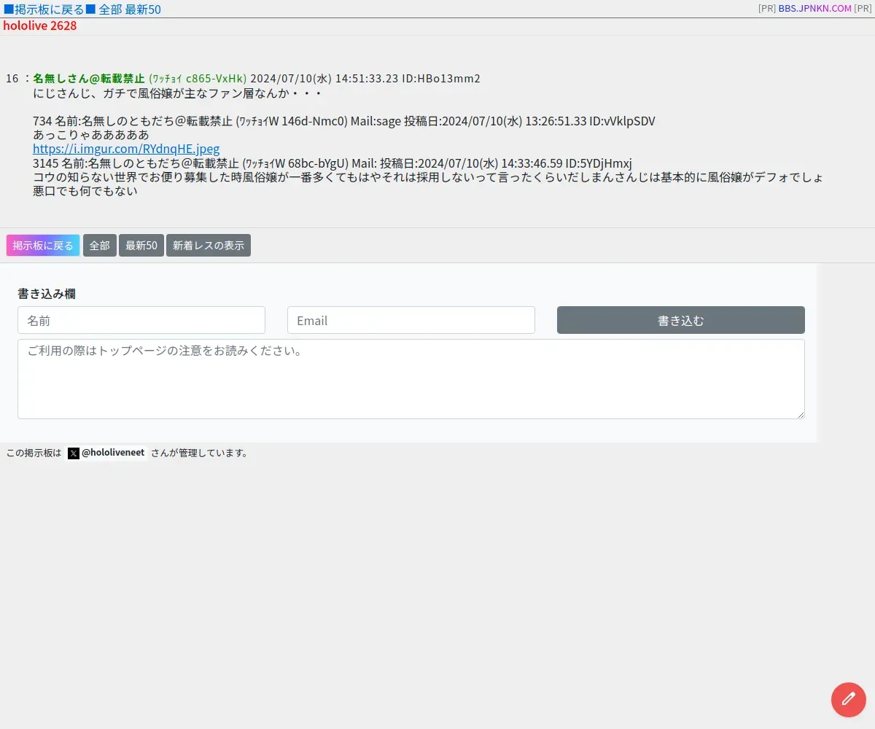Click the 書き込み欄 heading
Image resolution: width=875 pixels, height=729 pixels.
point(47,294)
